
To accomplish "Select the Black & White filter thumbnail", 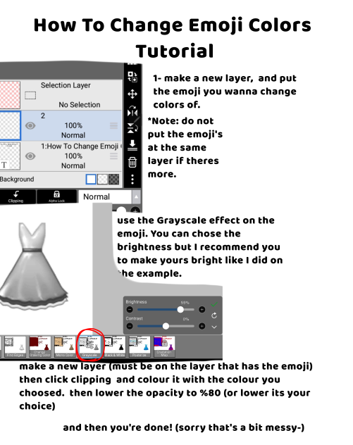I will pos(115,346).
